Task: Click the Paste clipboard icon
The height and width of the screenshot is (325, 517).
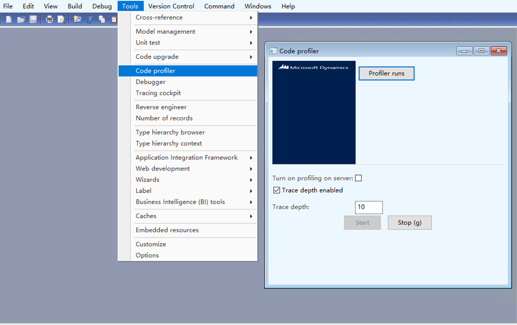Action: 114,20
